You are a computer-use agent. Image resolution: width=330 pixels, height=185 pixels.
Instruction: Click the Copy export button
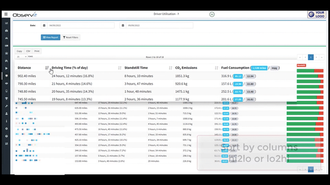pyautogui.click(x=19, y=51)
